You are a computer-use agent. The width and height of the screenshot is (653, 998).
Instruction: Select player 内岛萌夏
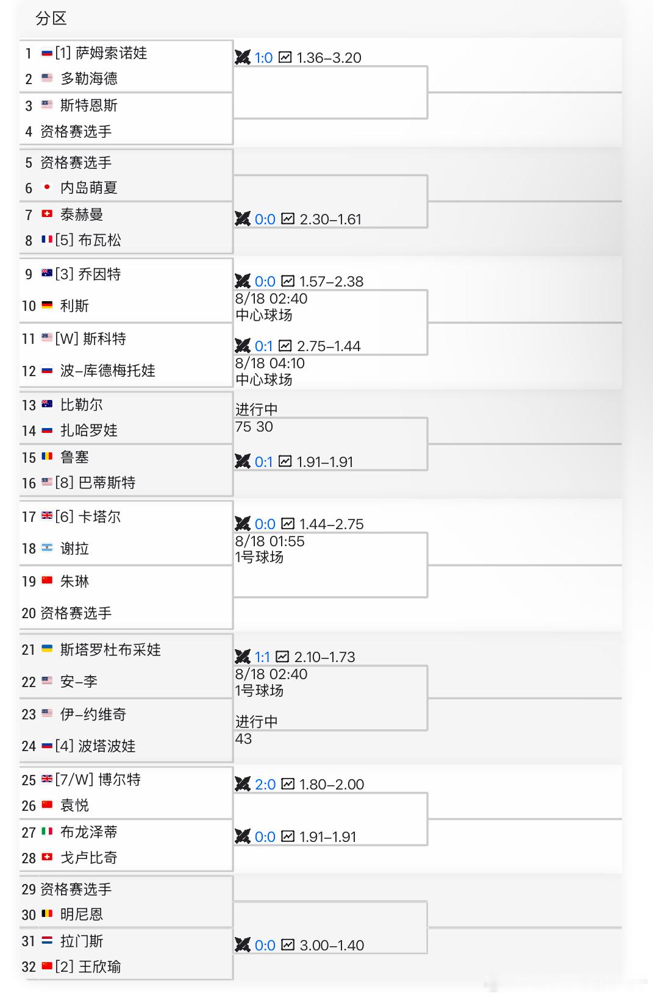click(x=88, y=188)
